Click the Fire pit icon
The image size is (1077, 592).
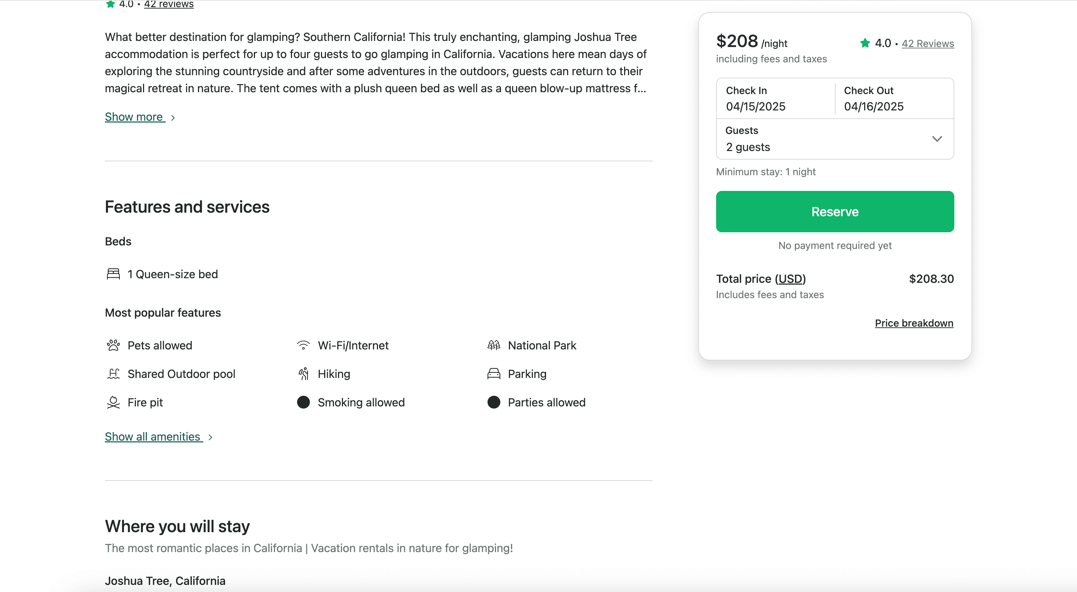coord(113,403)
